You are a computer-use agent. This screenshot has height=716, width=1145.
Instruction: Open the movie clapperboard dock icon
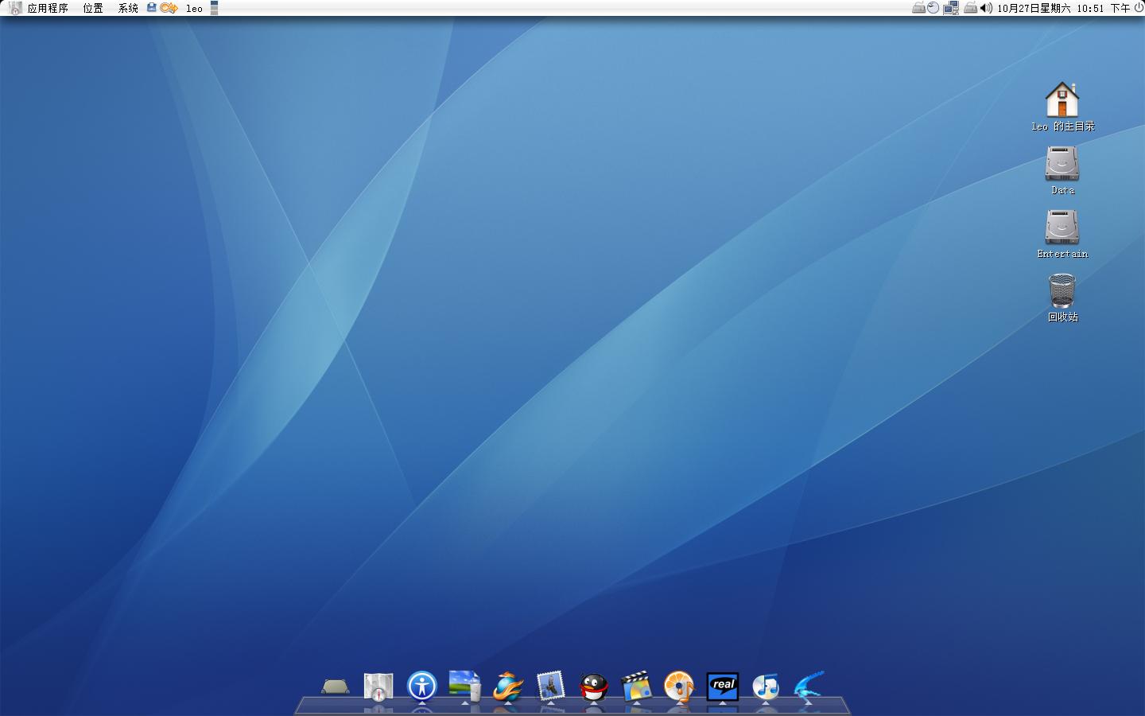coord(636,686)
